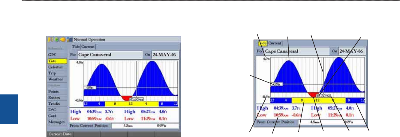Viewport: 400px width, 137px height.
Task: Select the Card sidebar entry
Action: pos(53,116)
